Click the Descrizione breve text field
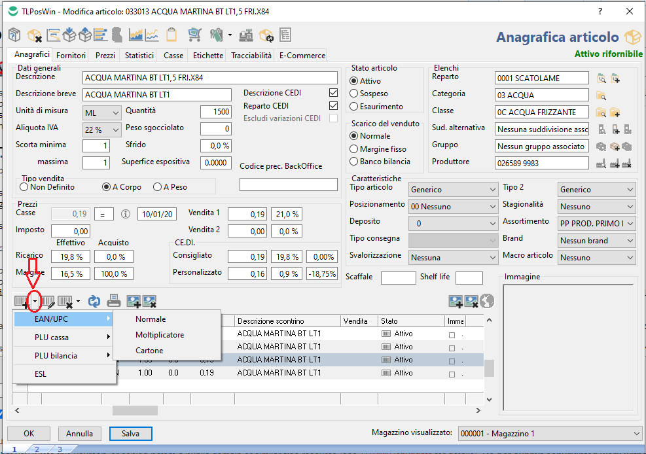Screen dimensions: 646x454 (157, 95)
